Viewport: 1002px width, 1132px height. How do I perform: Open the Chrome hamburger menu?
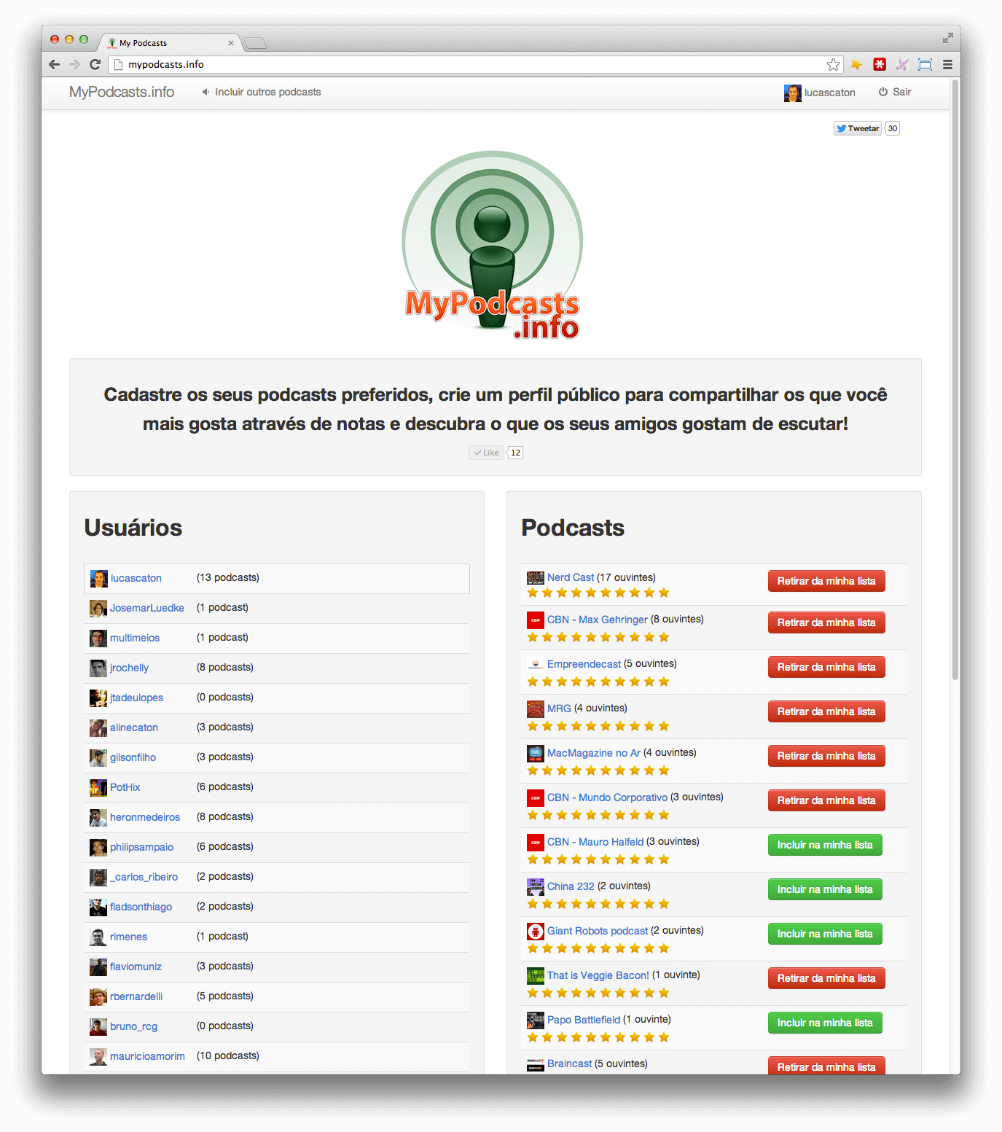[x=947, y=64]
